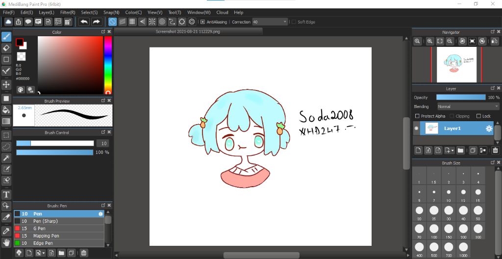Select the Text tool
This screenshot has width=502, height=259.
[x=6, y=194]
